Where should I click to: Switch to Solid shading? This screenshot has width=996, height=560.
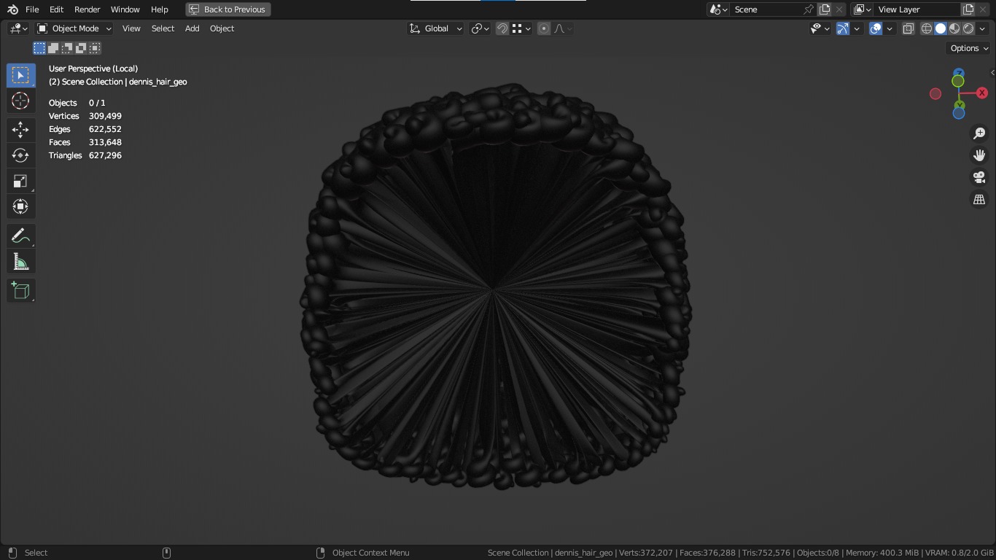[x=941, y=28]
